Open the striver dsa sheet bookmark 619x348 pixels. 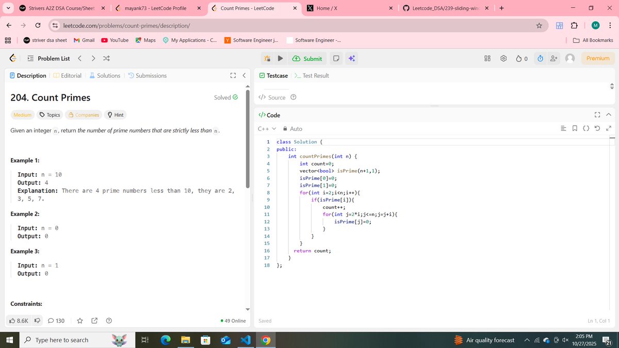click(x=45, y=40)
